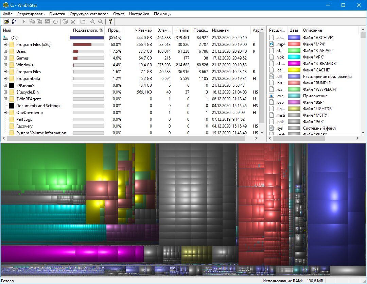Click the large magenta strip in treemap
This screenshot has width=367, height=284.
[72, 254]
